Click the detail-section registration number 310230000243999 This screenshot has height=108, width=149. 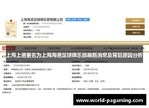coord(21,66)
